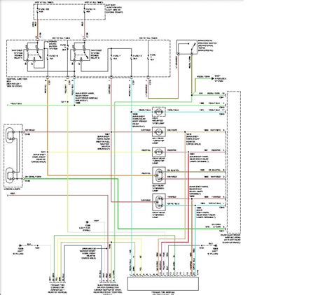
Task: Click the large rectangular module box at the bottom
Action: point(163,284)
